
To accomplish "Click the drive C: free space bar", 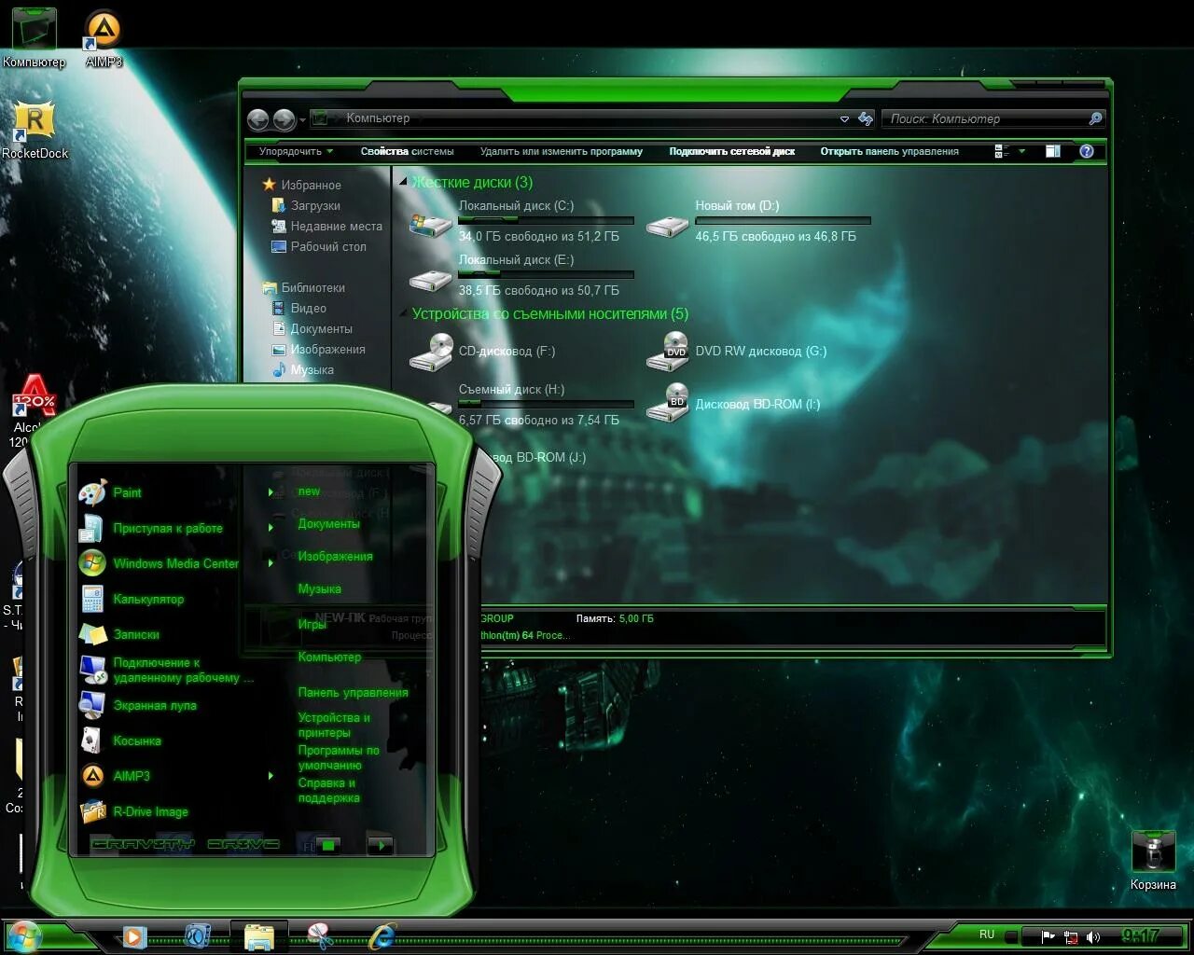I will click(x=546, y=221).
